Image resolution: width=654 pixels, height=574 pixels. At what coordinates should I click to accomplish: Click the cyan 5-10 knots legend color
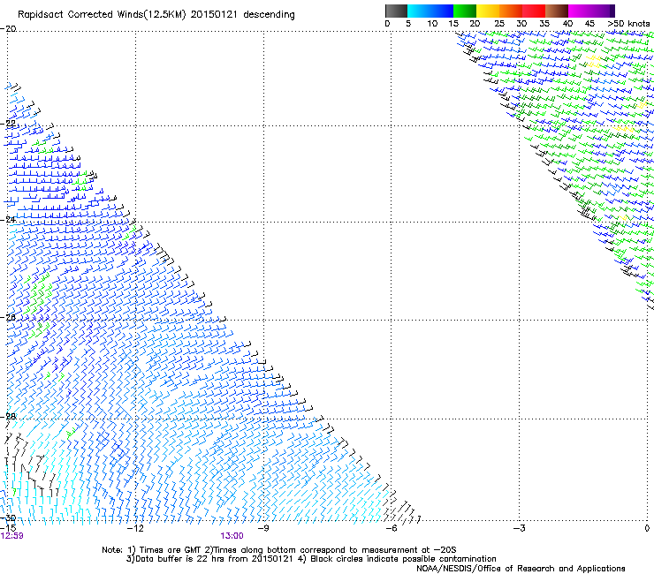tap(418, 11)
